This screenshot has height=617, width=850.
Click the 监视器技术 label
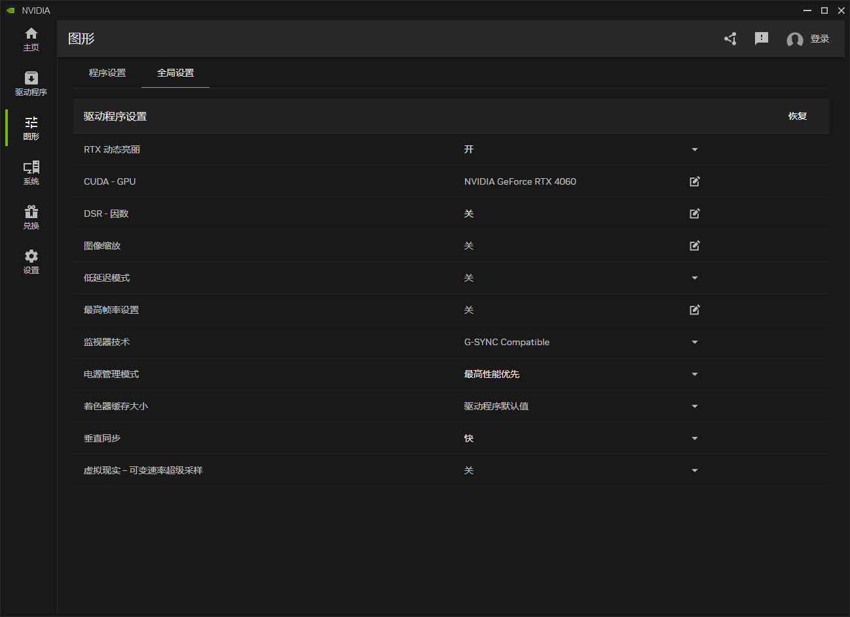click(107, 342)
